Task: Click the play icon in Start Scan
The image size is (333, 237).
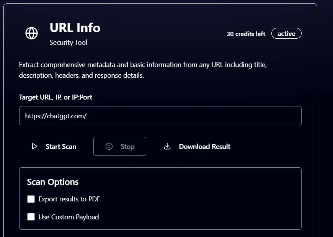Action: point(34,146)
